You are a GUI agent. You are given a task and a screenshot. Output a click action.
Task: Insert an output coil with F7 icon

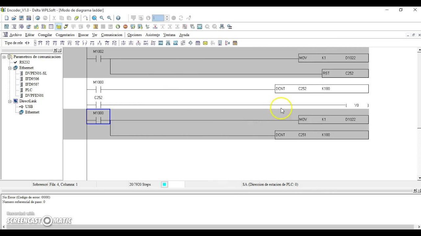85,43
